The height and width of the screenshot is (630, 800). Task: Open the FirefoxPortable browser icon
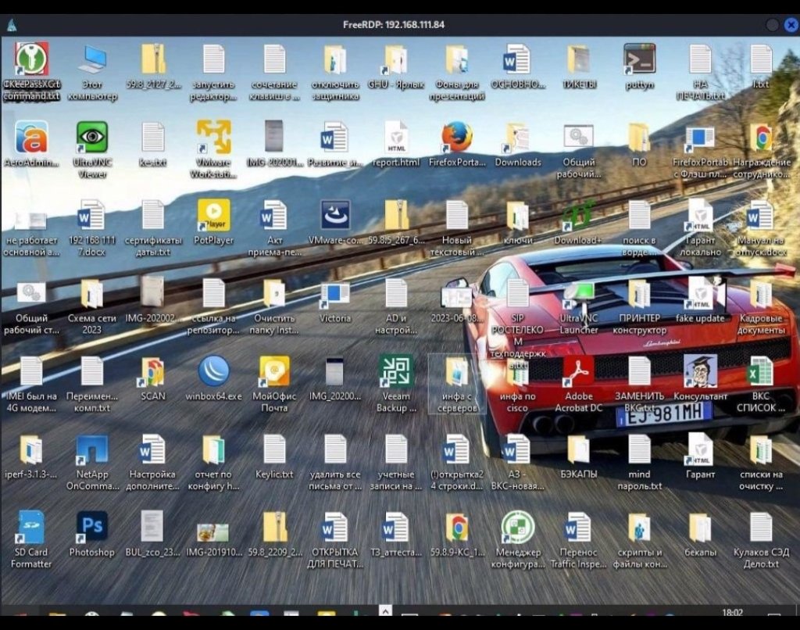[x=457, y=138]
